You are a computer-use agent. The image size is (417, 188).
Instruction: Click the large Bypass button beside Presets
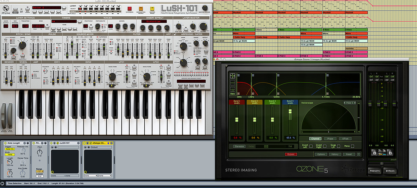[x=390, y=171]
